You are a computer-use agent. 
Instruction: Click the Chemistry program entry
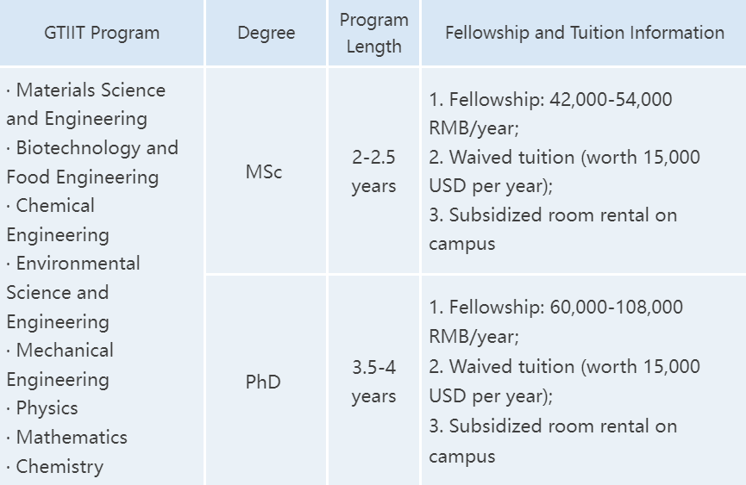coord(60,467)
